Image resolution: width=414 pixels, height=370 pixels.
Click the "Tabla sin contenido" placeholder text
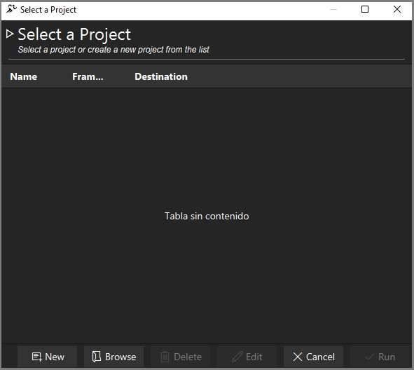[x=207, y=216]
